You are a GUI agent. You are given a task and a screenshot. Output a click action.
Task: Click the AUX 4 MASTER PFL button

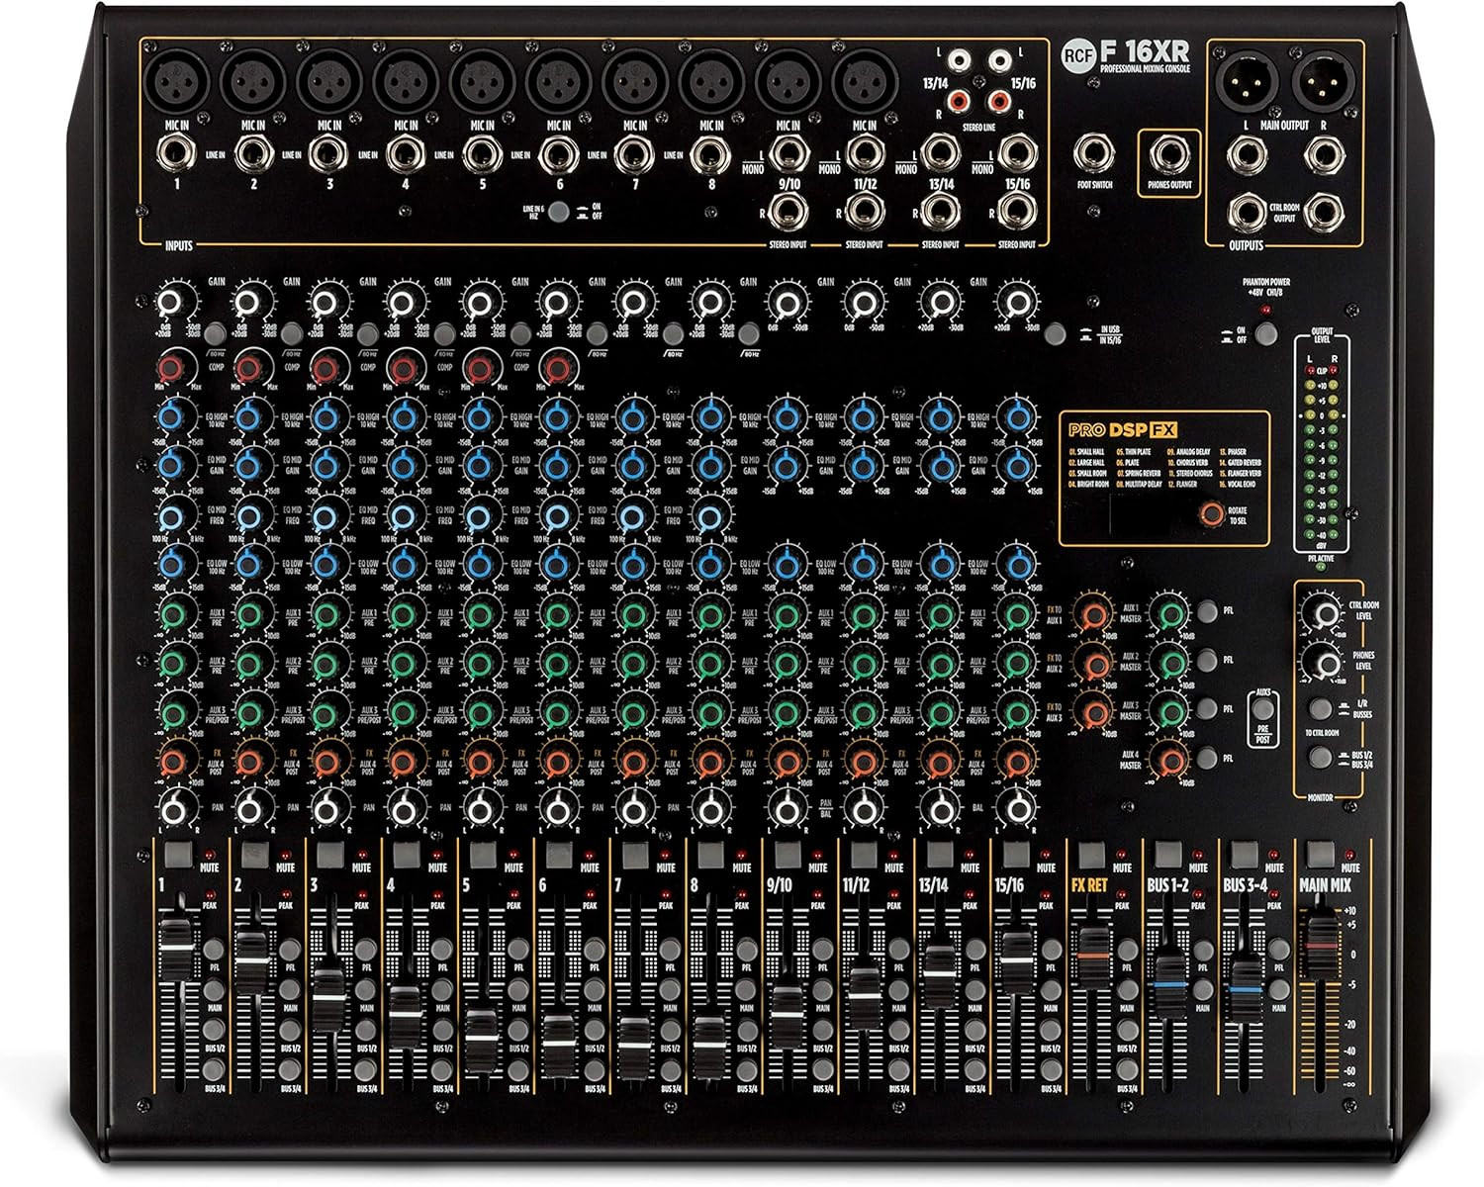coord(1207,759)
